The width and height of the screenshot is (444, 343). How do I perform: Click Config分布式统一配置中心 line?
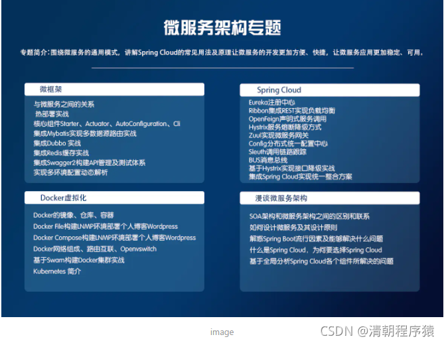[x=288, y=143]
